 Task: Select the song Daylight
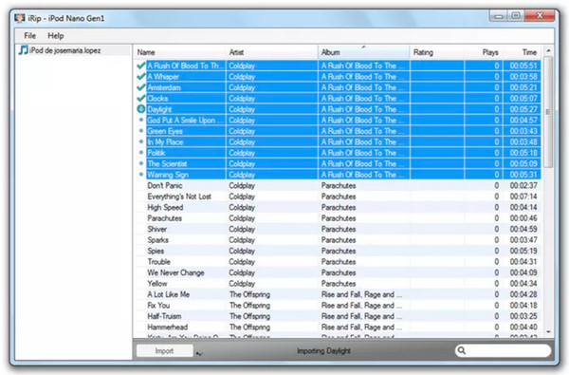click(159, 109)
